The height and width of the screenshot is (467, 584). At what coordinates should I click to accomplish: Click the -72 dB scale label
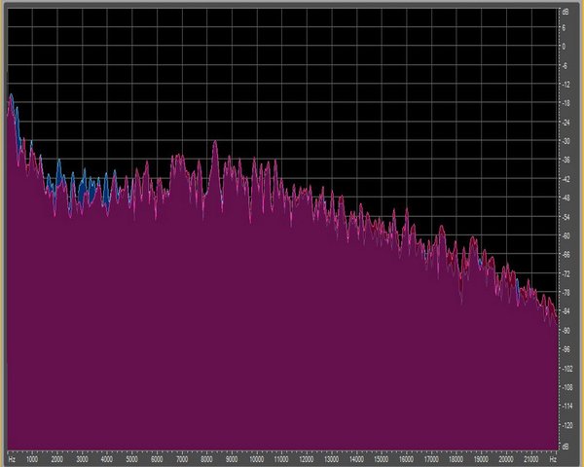(566, 274)
